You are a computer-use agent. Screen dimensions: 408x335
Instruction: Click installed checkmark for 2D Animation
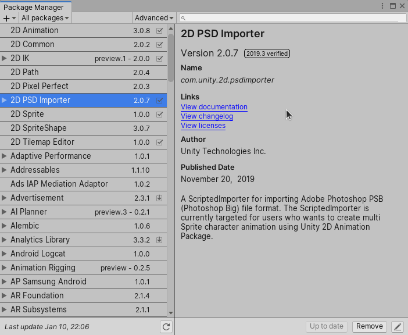click(159, 30)
